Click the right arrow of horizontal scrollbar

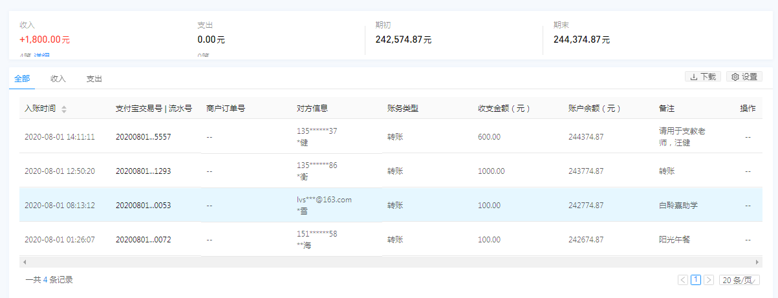tap(758, 262)
